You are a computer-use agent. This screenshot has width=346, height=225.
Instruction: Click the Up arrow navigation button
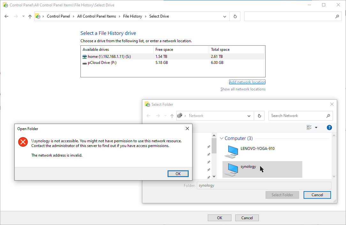[x=30, y=16]
